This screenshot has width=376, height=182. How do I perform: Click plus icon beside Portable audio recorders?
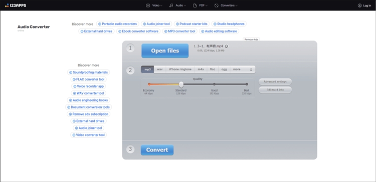point(100,24)
